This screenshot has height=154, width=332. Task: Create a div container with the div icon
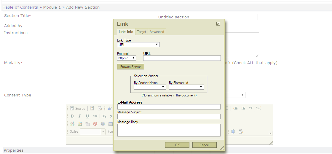coord(258,108)
